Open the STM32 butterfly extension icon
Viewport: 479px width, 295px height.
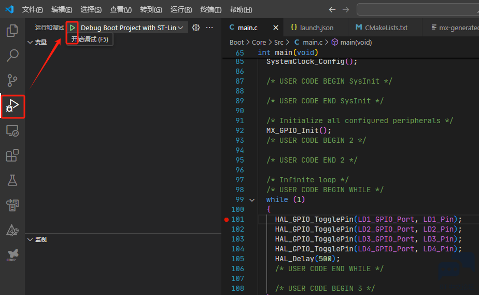(12, 254)
